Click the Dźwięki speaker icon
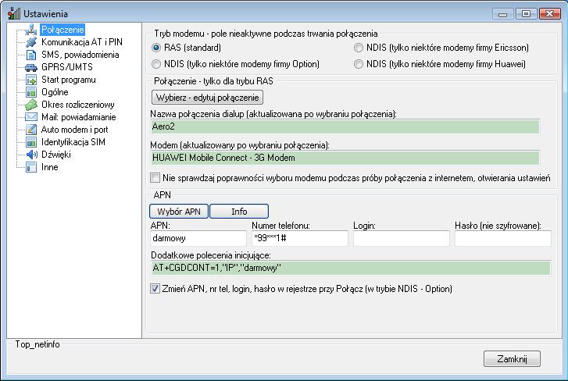 (x=31, y=155)
